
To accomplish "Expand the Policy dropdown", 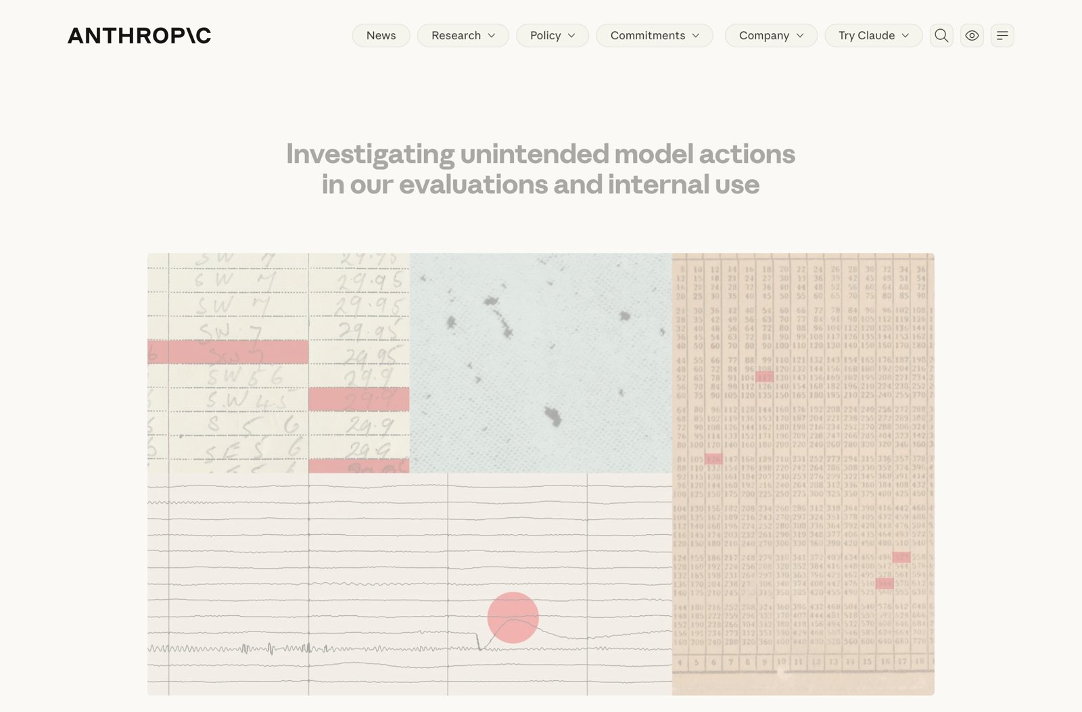I will (x=552, y=35).
